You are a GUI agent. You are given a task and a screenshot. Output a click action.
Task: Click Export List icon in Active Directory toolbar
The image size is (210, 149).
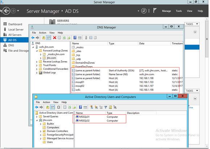[74, 107]
